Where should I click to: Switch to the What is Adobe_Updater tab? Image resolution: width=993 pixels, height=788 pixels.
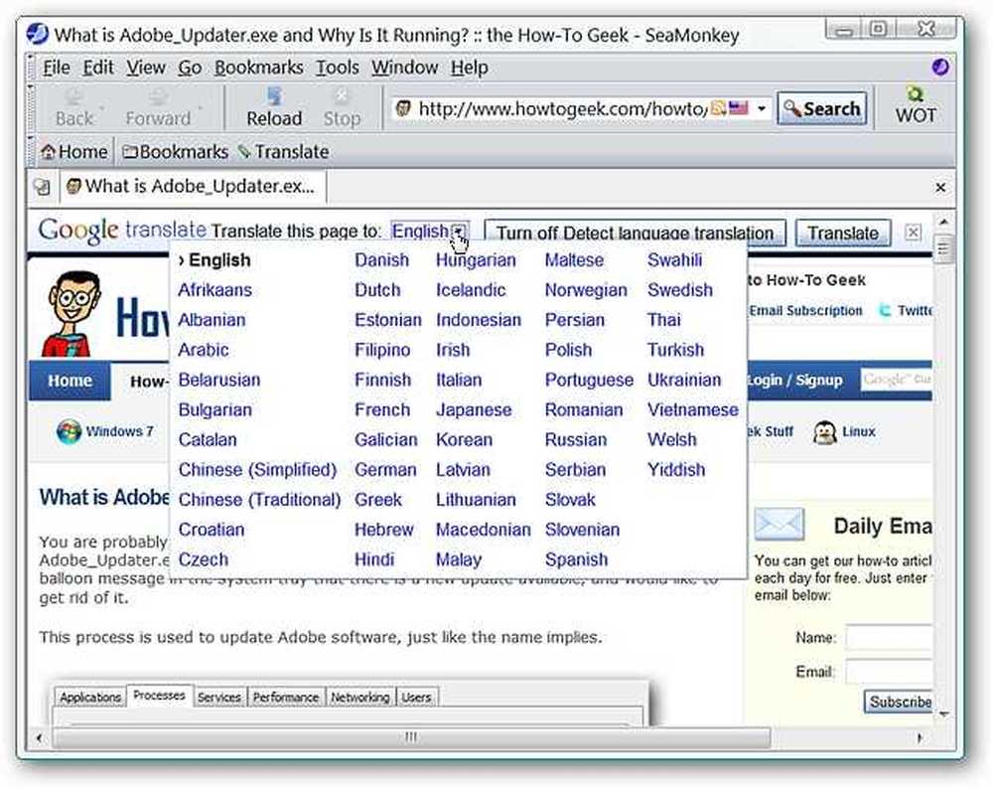point(194,187)
